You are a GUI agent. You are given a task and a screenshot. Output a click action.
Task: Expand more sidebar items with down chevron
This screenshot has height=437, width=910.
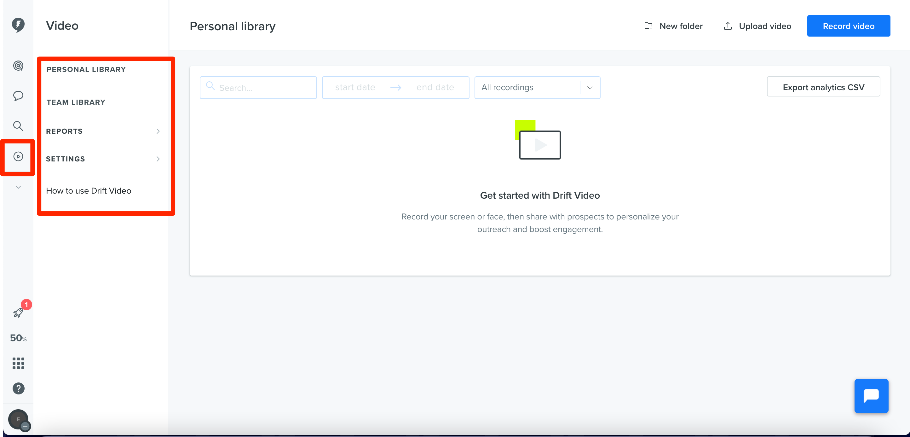[x=18, y=187]
